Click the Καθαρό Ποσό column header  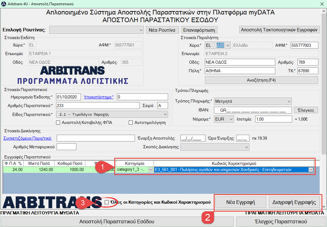pos(70,163)
